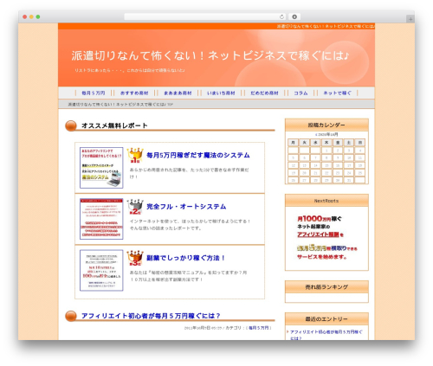
Task: Click the browser reload icon
Action: pyautogui.click(x=281, y=16)
